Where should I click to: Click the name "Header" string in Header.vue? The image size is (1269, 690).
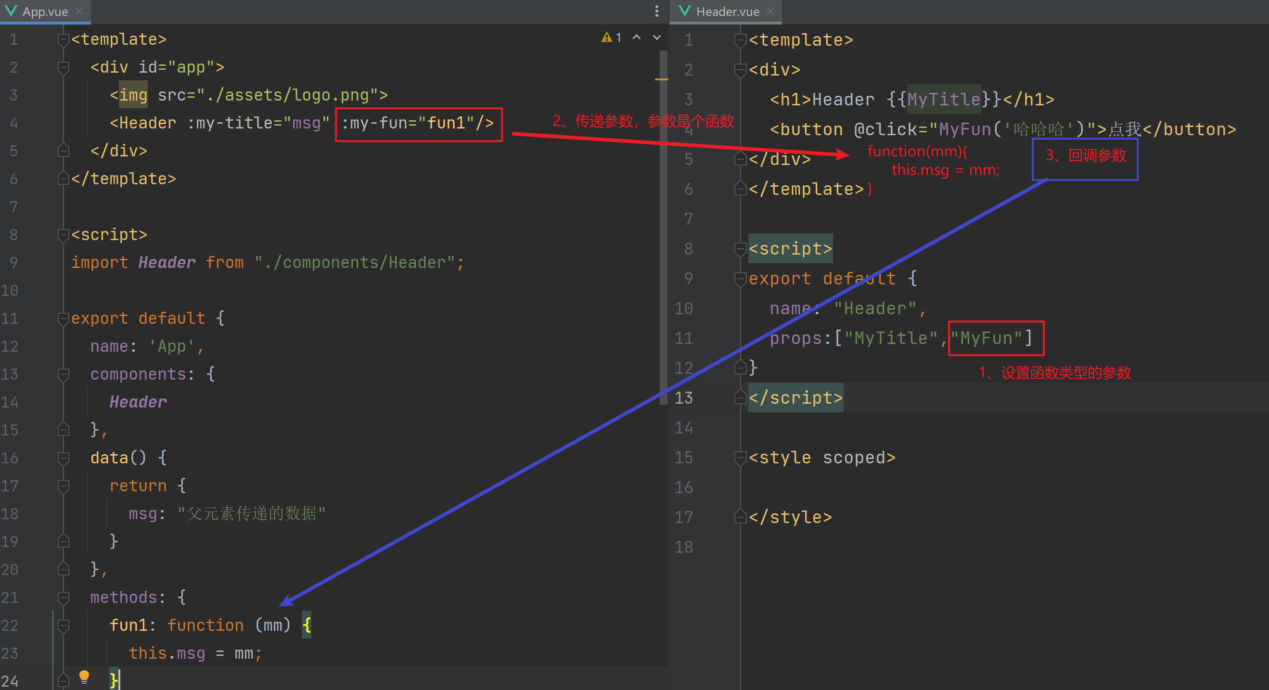pyautogui.click(x=875, y=309)
